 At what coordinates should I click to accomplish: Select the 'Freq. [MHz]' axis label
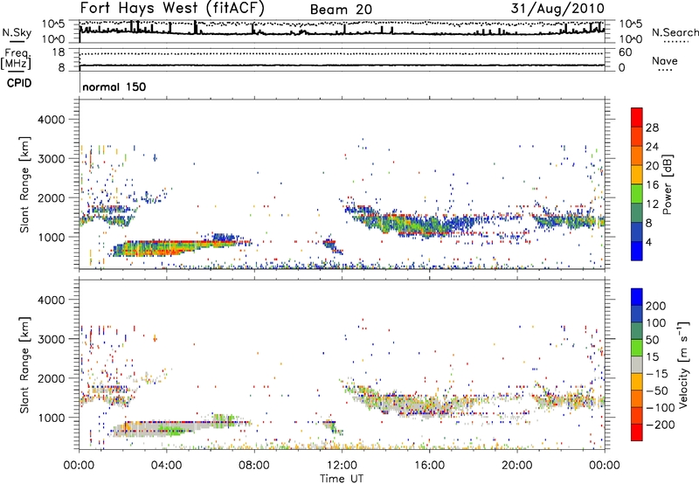click(17, 59)
